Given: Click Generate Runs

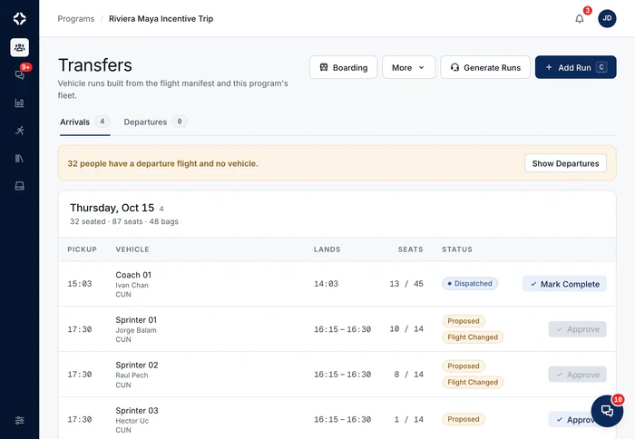Looking at the screenshot, I should click(485, 67).
